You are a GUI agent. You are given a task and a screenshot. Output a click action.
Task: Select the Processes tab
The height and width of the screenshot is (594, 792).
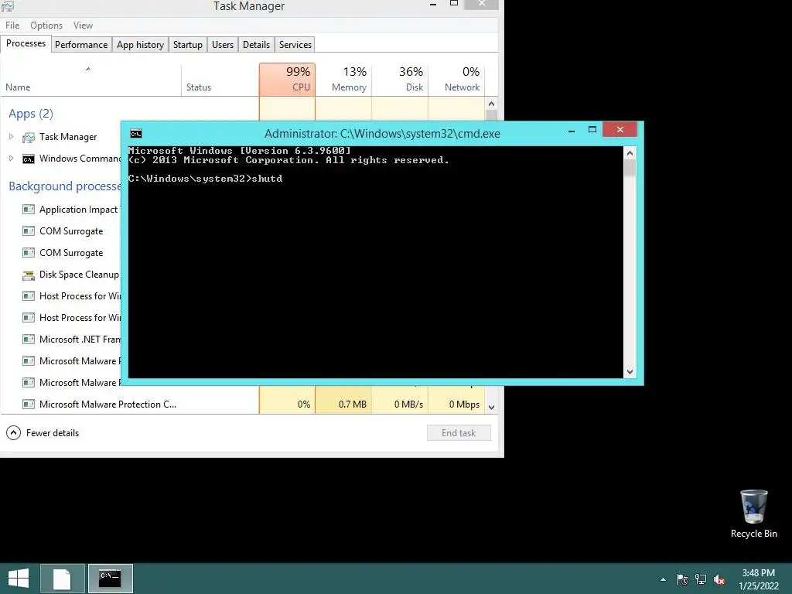26,43
